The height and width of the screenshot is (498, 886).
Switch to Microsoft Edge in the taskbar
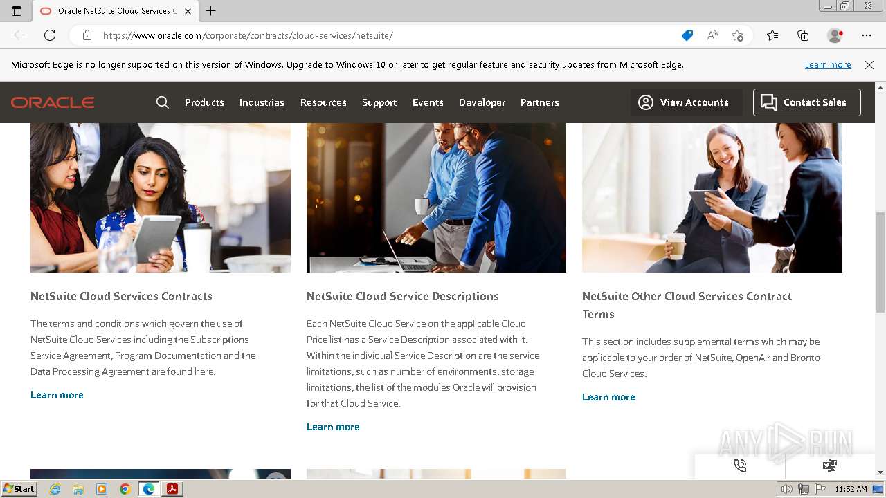149,489
